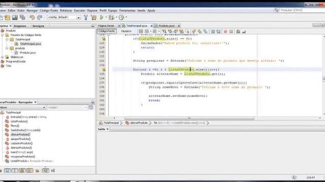Open the Navegar menu

point(32,11)
